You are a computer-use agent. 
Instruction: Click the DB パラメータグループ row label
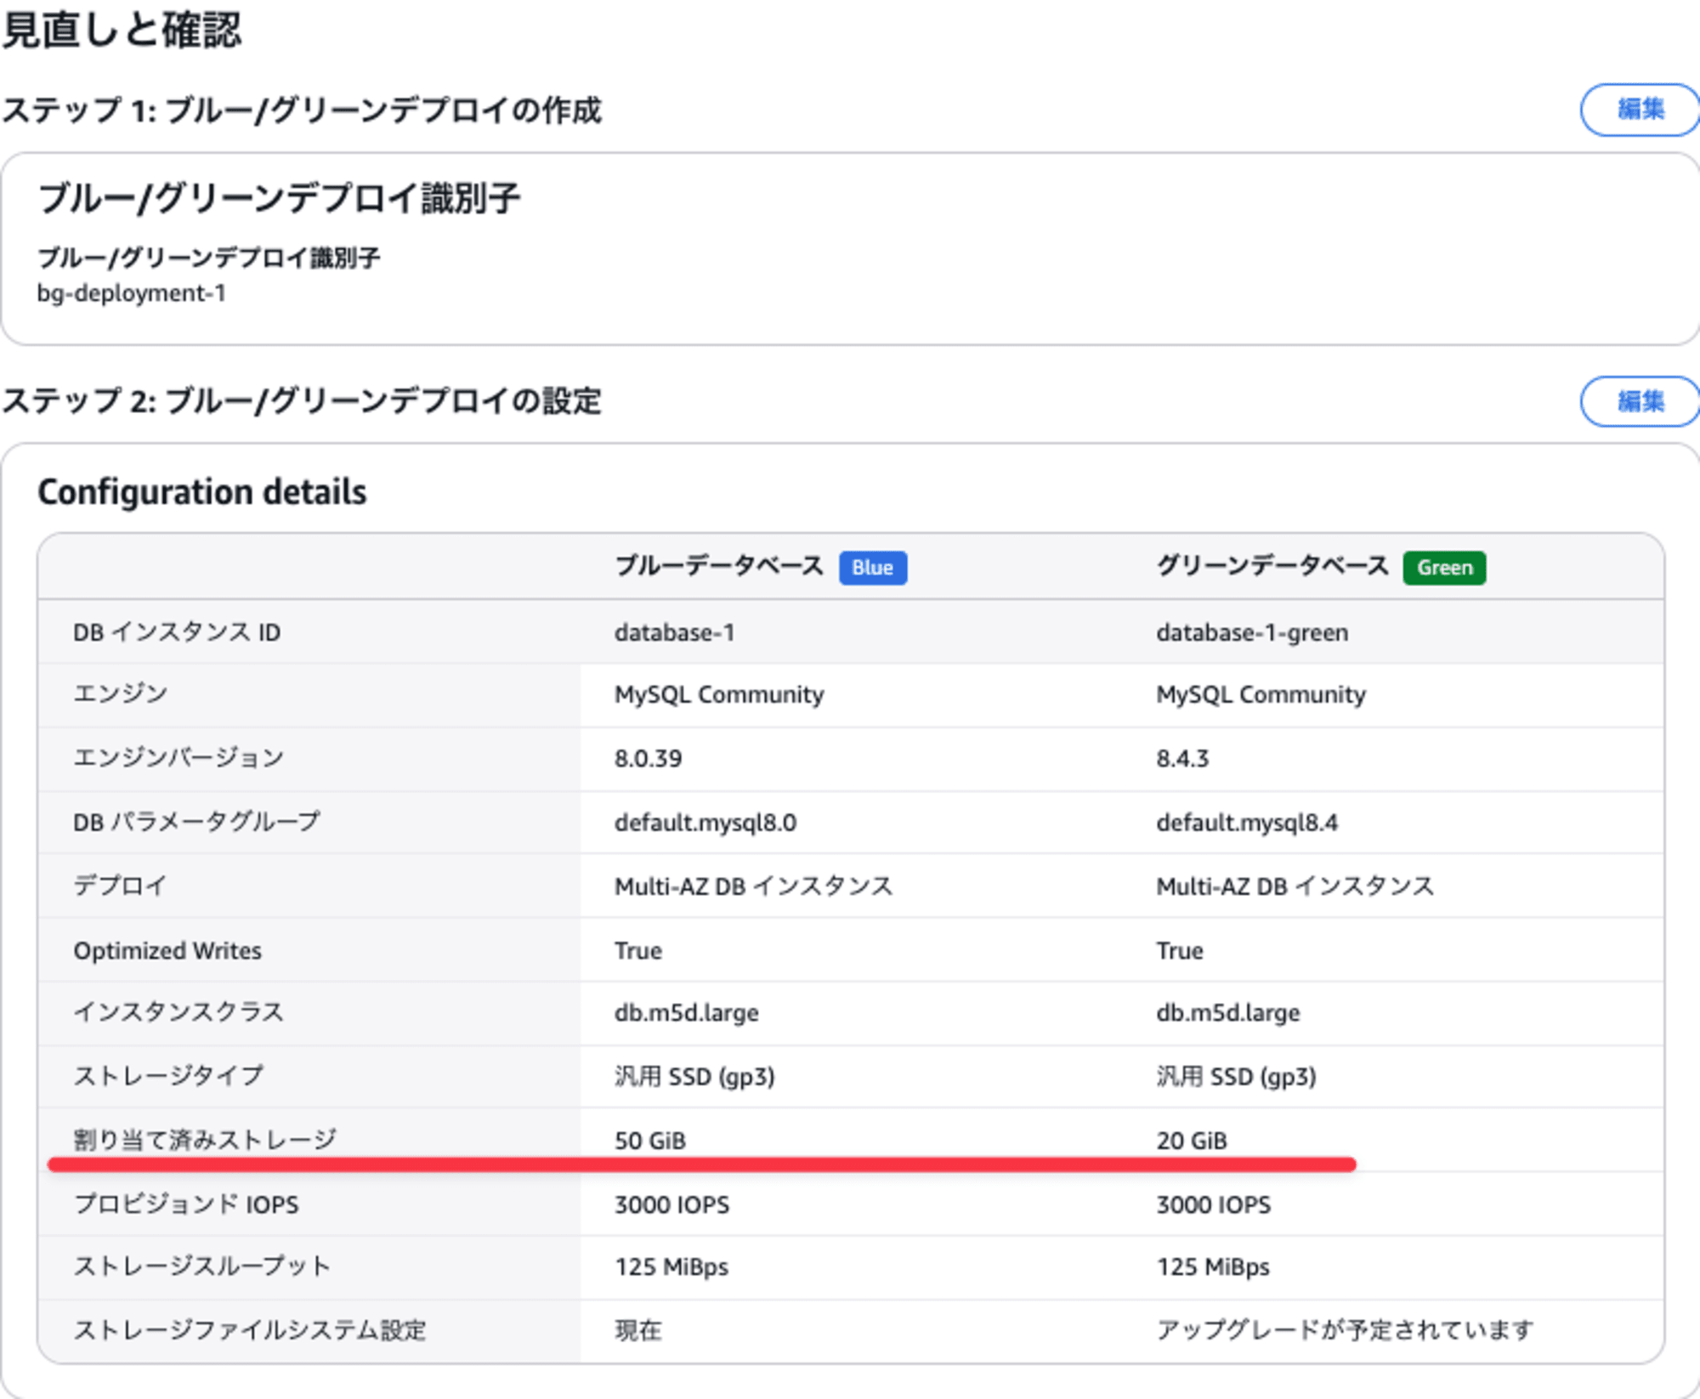[197, 822]
